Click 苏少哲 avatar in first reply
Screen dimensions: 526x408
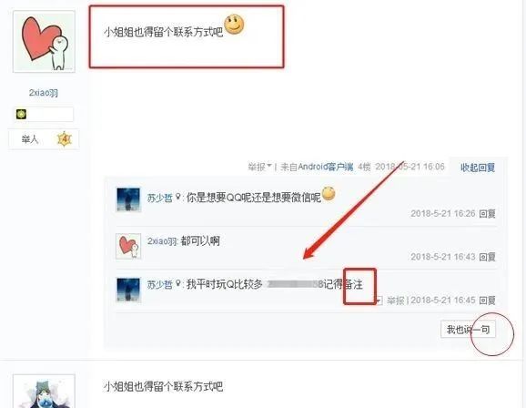[x=128, y=199]
